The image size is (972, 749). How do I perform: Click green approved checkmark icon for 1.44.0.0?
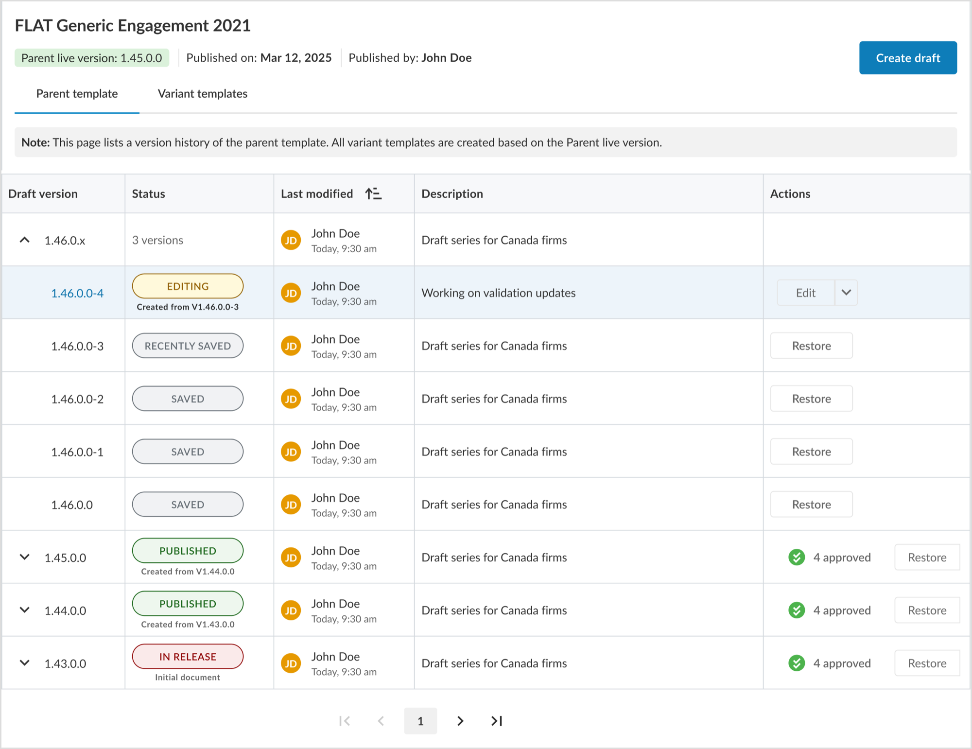click(x=797, y=610)
